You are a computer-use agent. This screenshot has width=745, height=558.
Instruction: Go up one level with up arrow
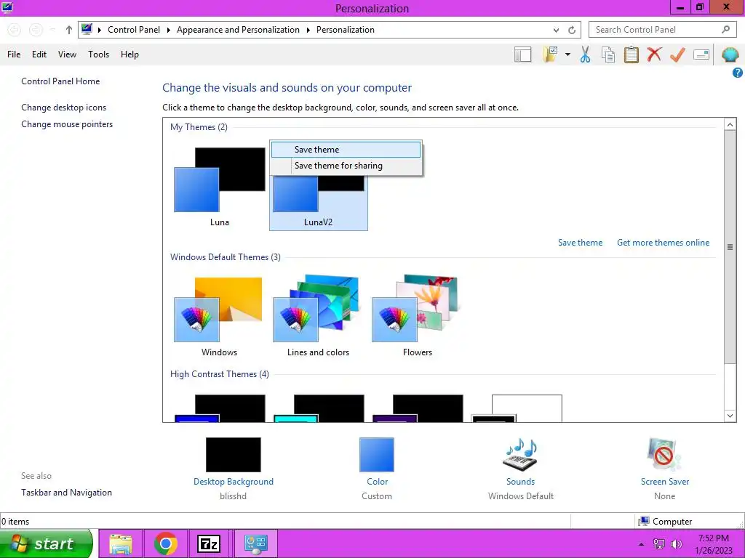point(69,30)
